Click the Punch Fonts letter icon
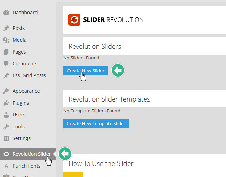This screenshot has width=226, height=177. tap(6, 166)
